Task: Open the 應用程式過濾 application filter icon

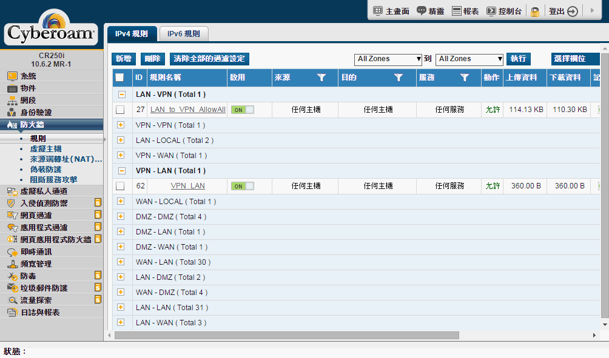Action: tap(12, 228)
